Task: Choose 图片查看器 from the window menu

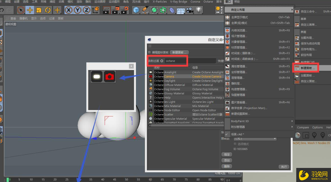Action: pyautogui.click(x=259, y=102)
